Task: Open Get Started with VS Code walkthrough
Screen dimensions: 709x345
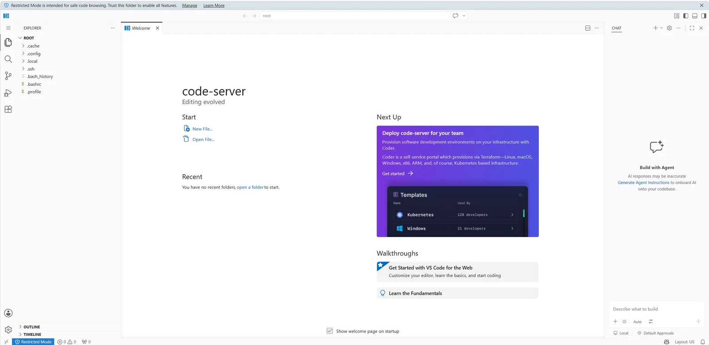Action: click(x=457, y=272)
